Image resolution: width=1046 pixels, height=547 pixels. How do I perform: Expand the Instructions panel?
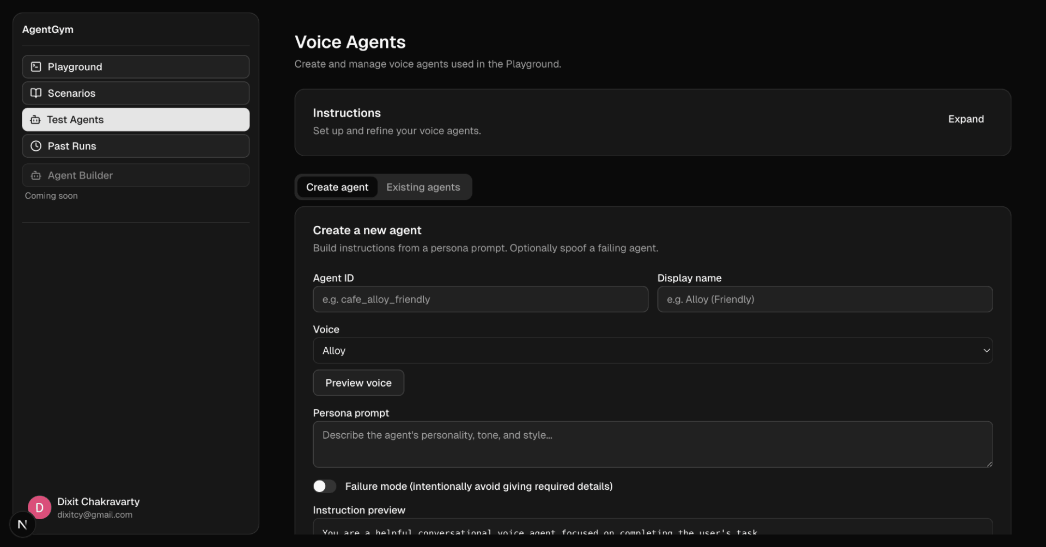click(965, 119)
